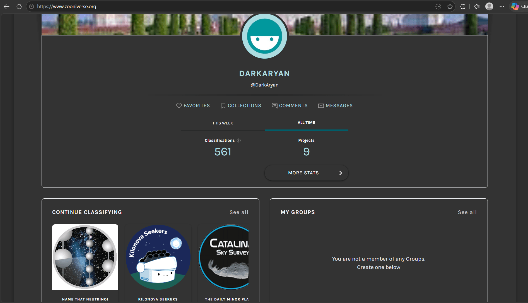
Task: Click the MORE STATS button
Action: pyautogui.click(x=306, y=173)
